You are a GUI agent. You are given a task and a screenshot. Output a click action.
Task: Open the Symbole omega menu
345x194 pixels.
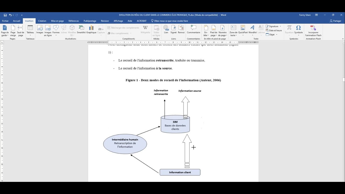click(298, 31)
